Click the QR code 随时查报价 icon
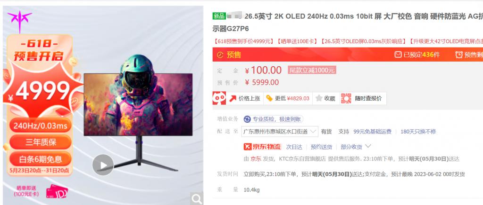The image size is (483, 205). point(346,99)
